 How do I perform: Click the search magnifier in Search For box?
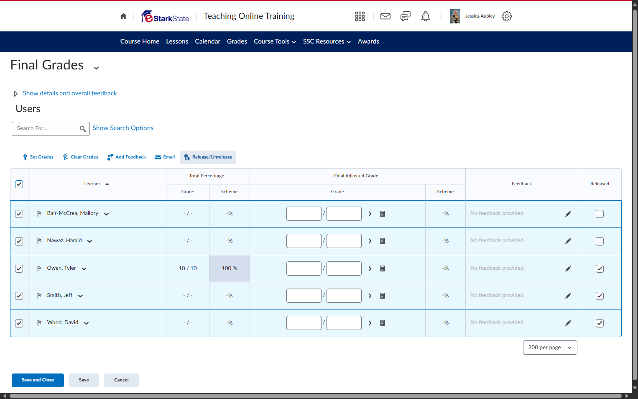(83, 129)
